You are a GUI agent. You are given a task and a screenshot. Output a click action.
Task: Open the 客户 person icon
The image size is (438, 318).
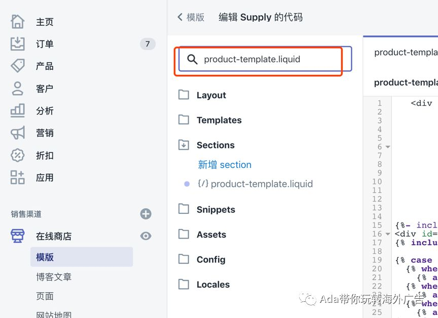pyautogui.click(x=18, y=88)
